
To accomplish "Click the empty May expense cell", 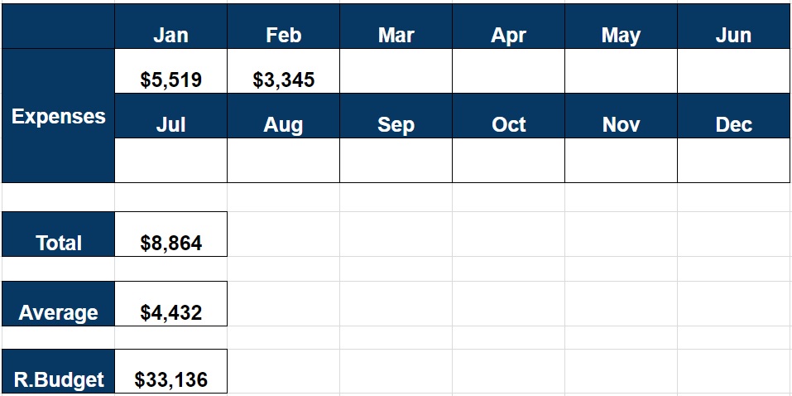I will pos(622,71).
